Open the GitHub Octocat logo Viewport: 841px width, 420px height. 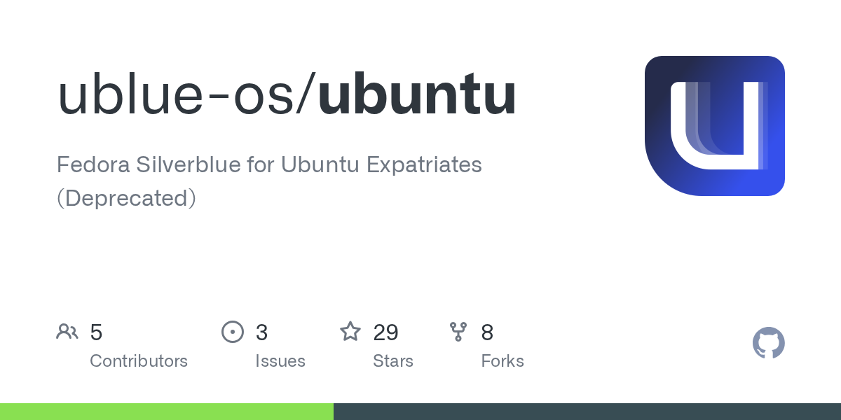point(768,343)
